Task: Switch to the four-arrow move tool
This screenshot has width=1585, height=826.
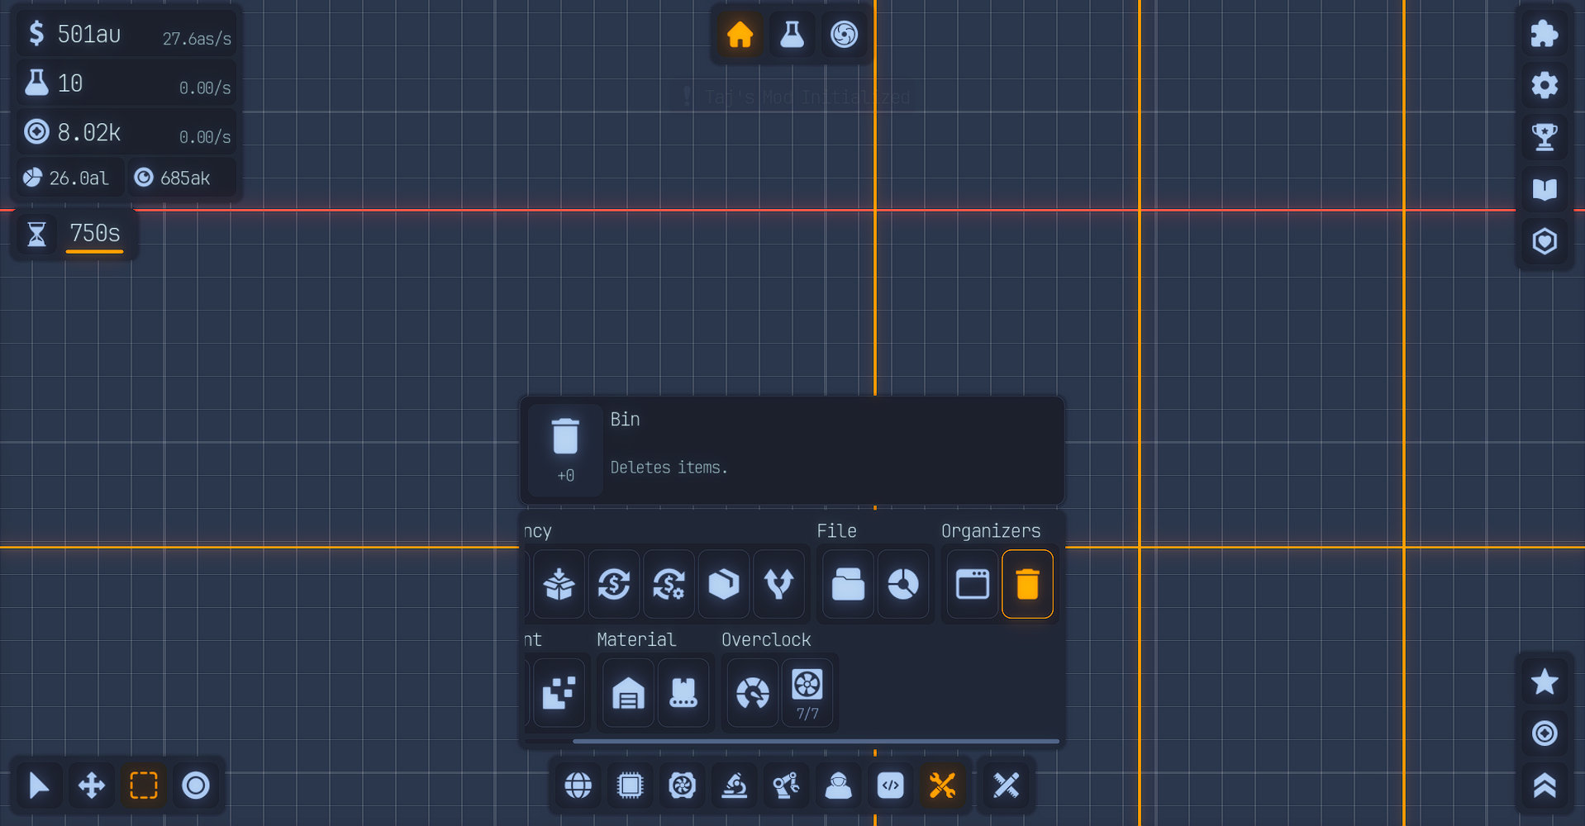Action: tap(91, 785)
